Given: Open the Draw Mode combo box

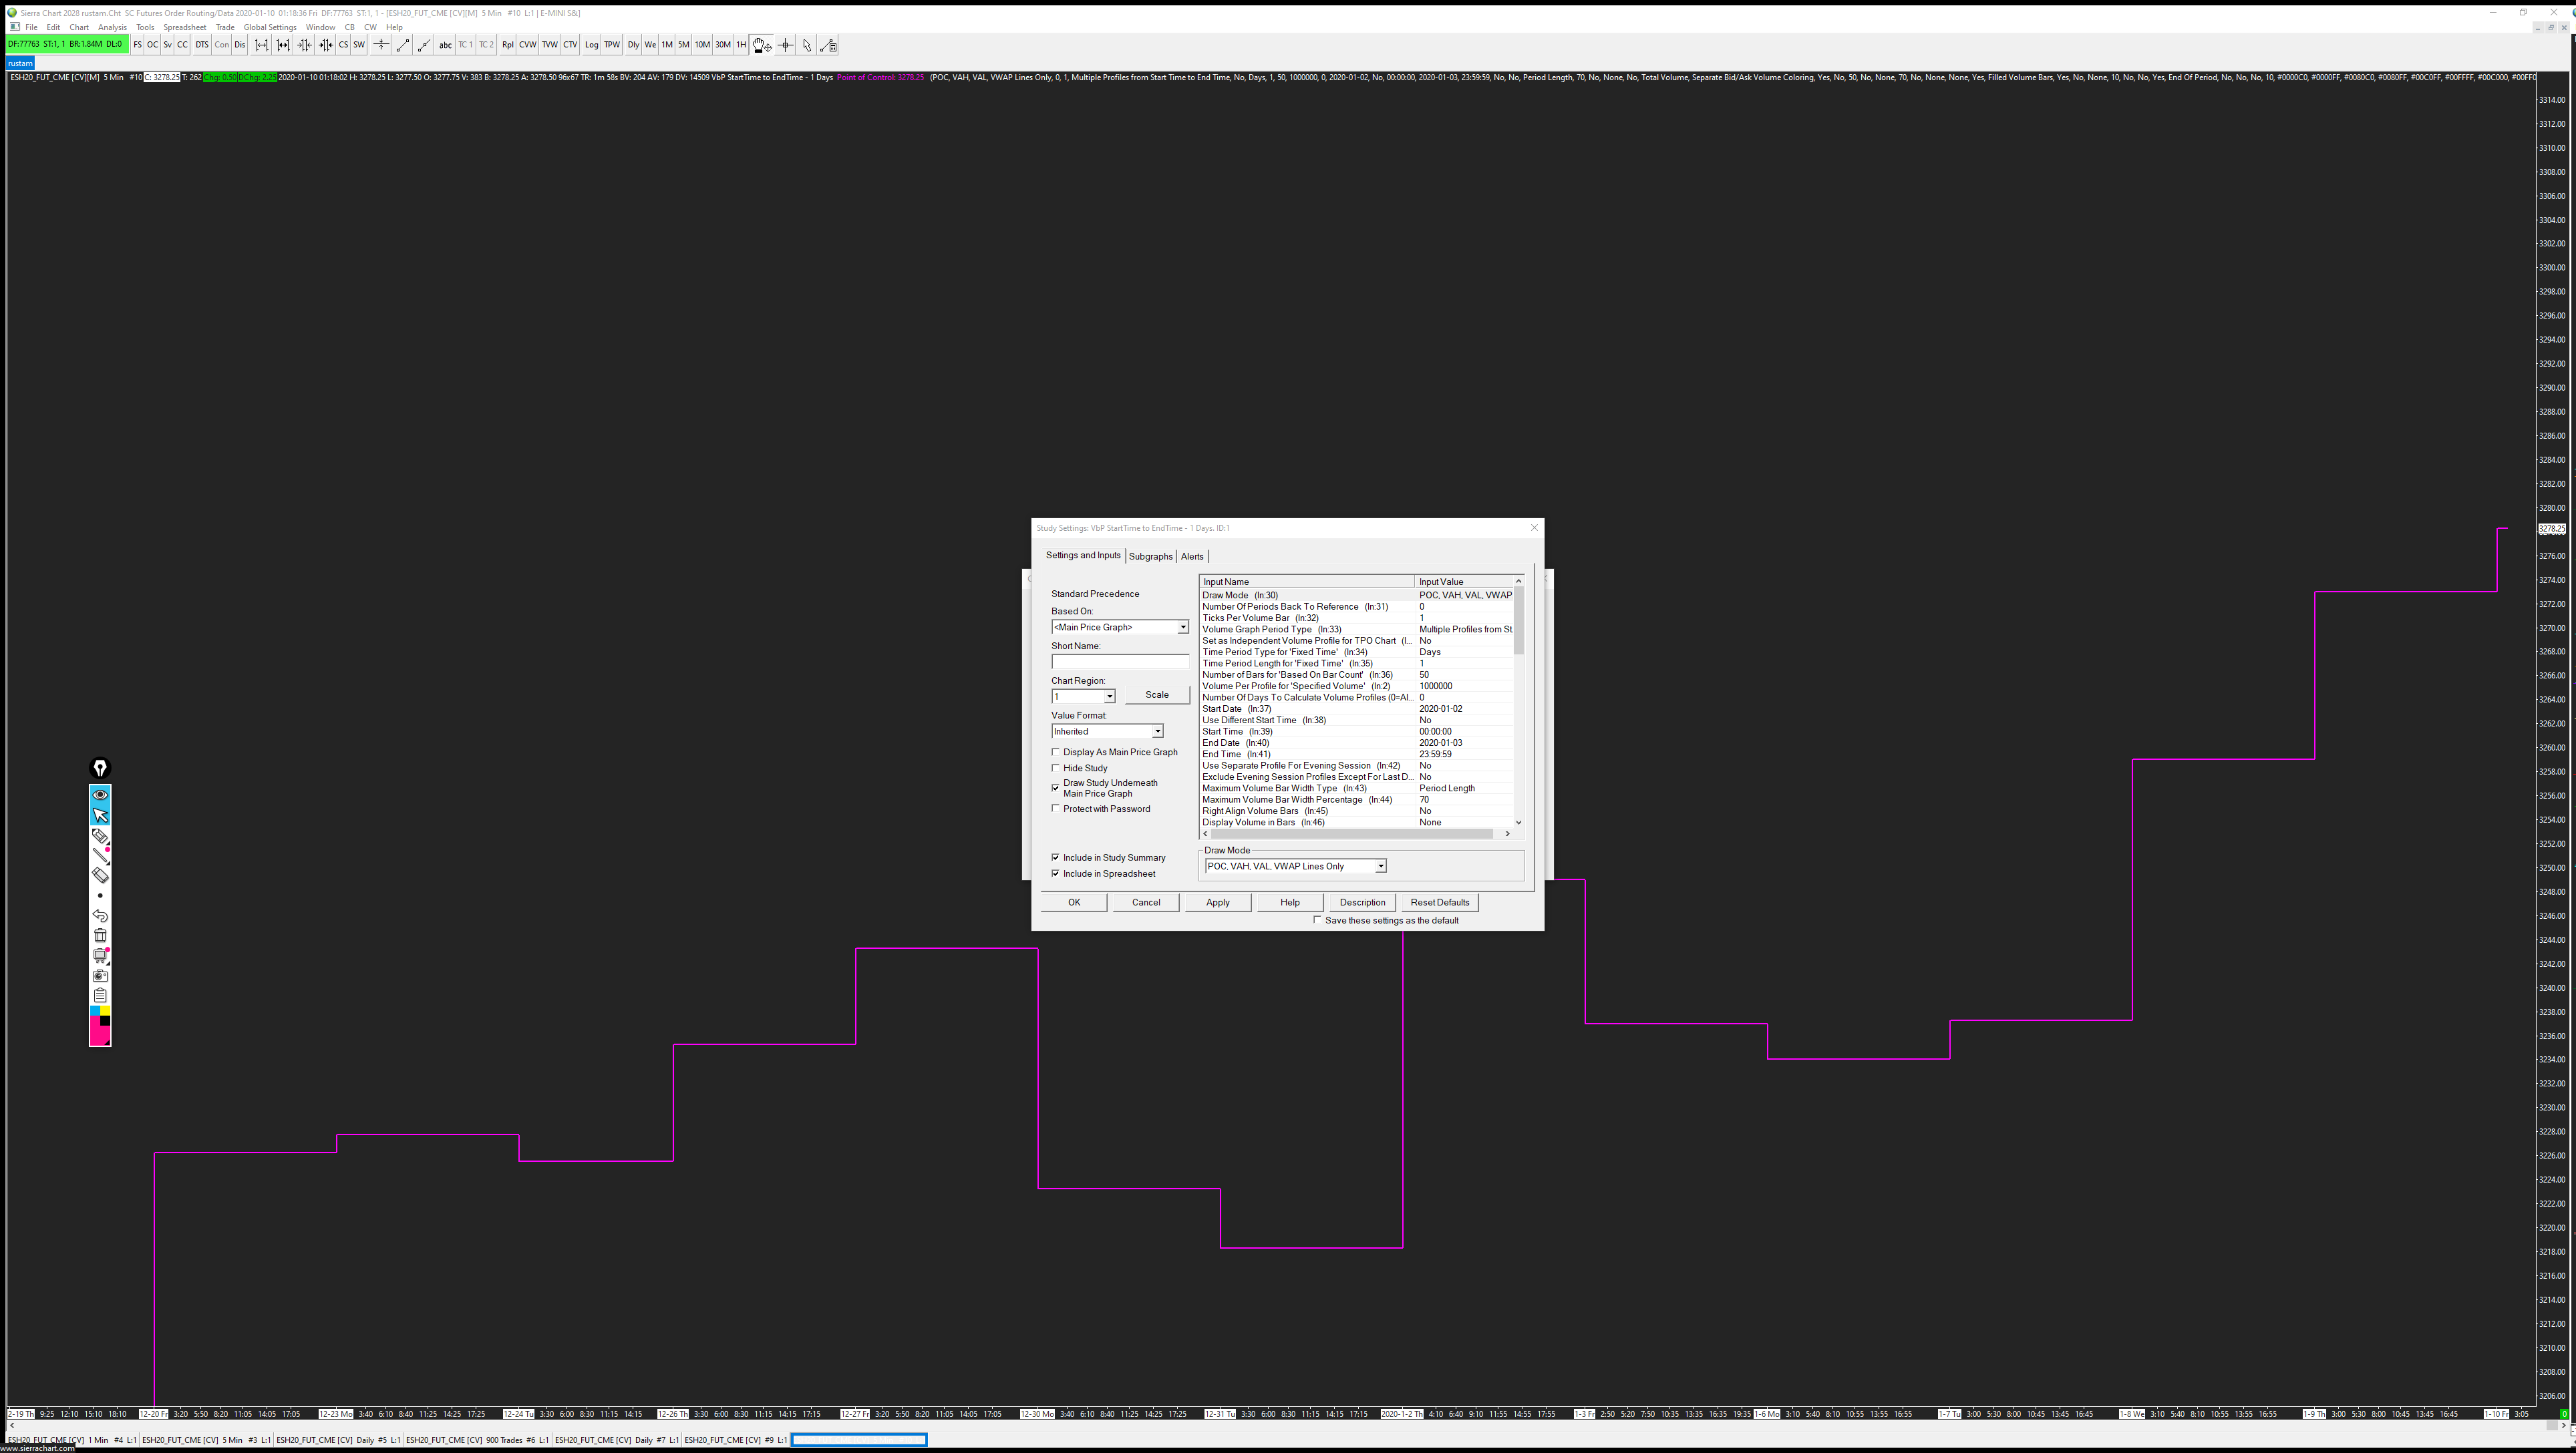Looking at the screenshot, I should 1380,867.
